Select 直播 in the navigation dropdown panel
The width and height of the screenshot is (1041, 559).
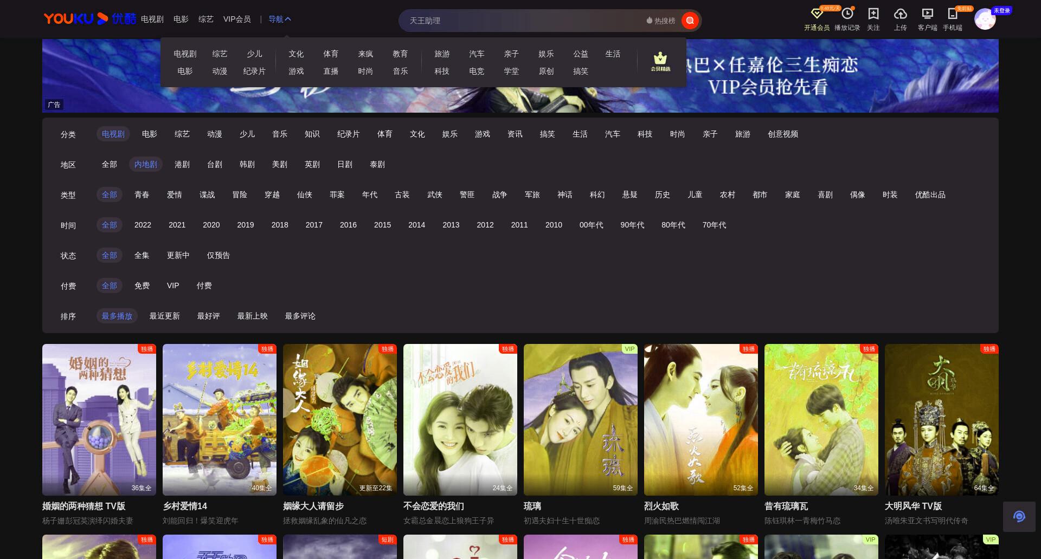click(331, 71)
